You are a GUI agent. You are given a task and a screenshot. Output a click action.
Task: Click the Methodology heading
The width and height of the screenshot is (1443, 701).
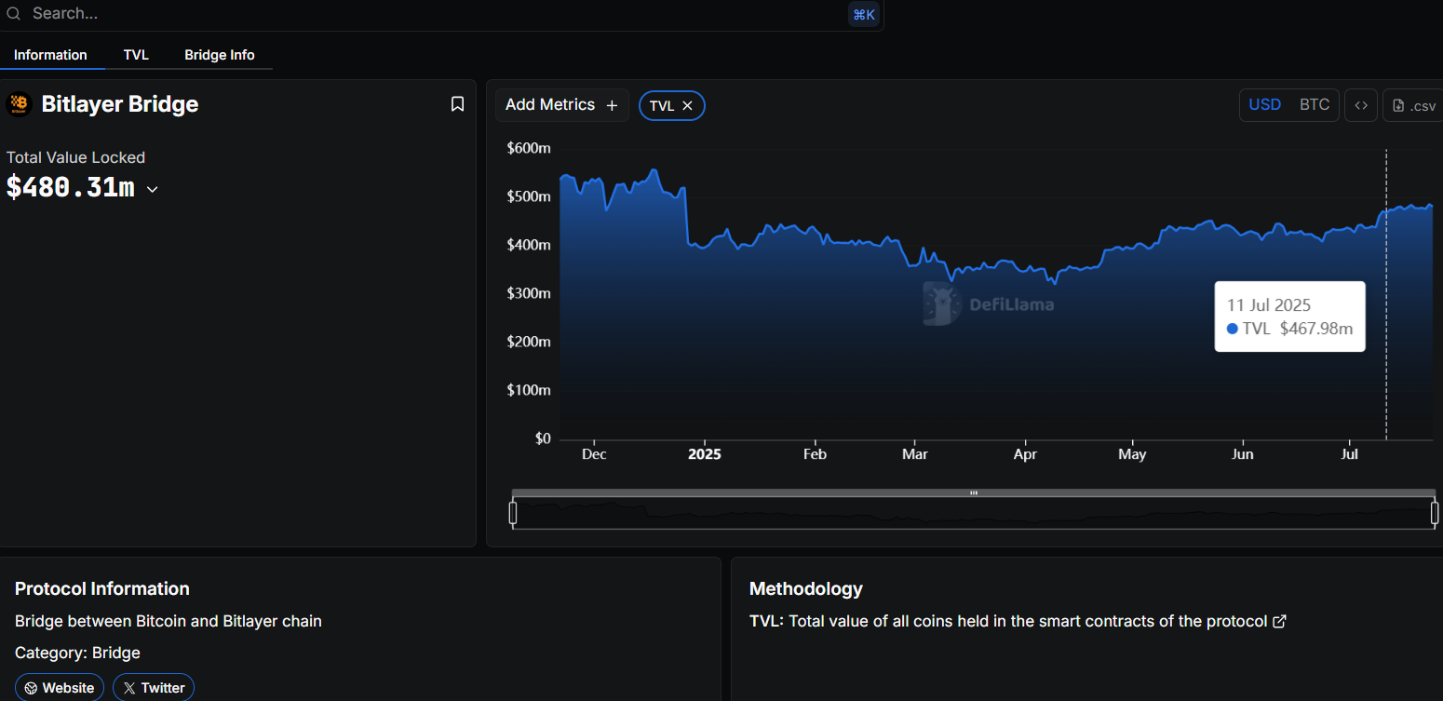[806, 588]
